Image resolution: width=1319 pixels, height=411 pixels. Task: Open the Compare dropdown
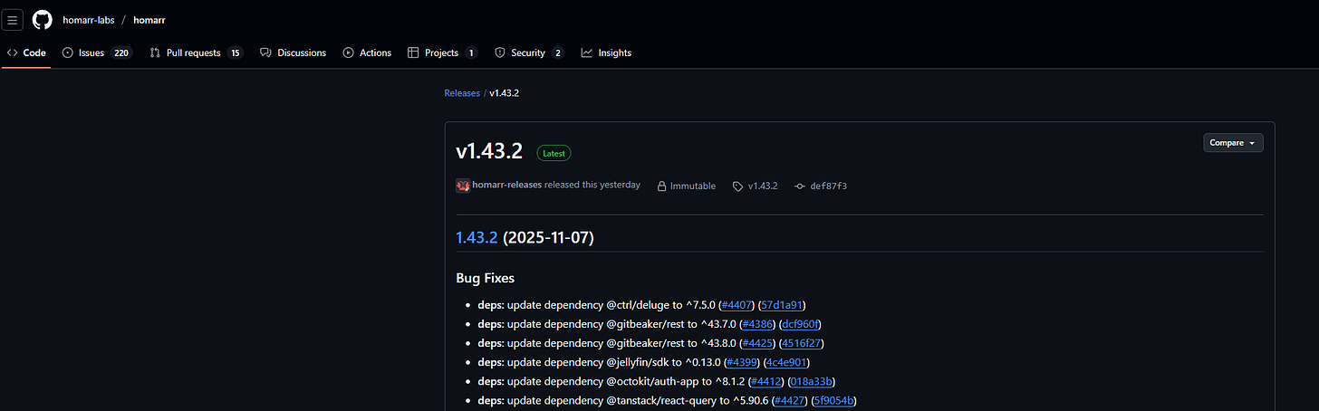pos(1233,143)
